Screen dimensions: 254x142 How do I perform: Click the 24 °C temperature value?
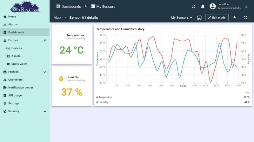coord(72,50)
